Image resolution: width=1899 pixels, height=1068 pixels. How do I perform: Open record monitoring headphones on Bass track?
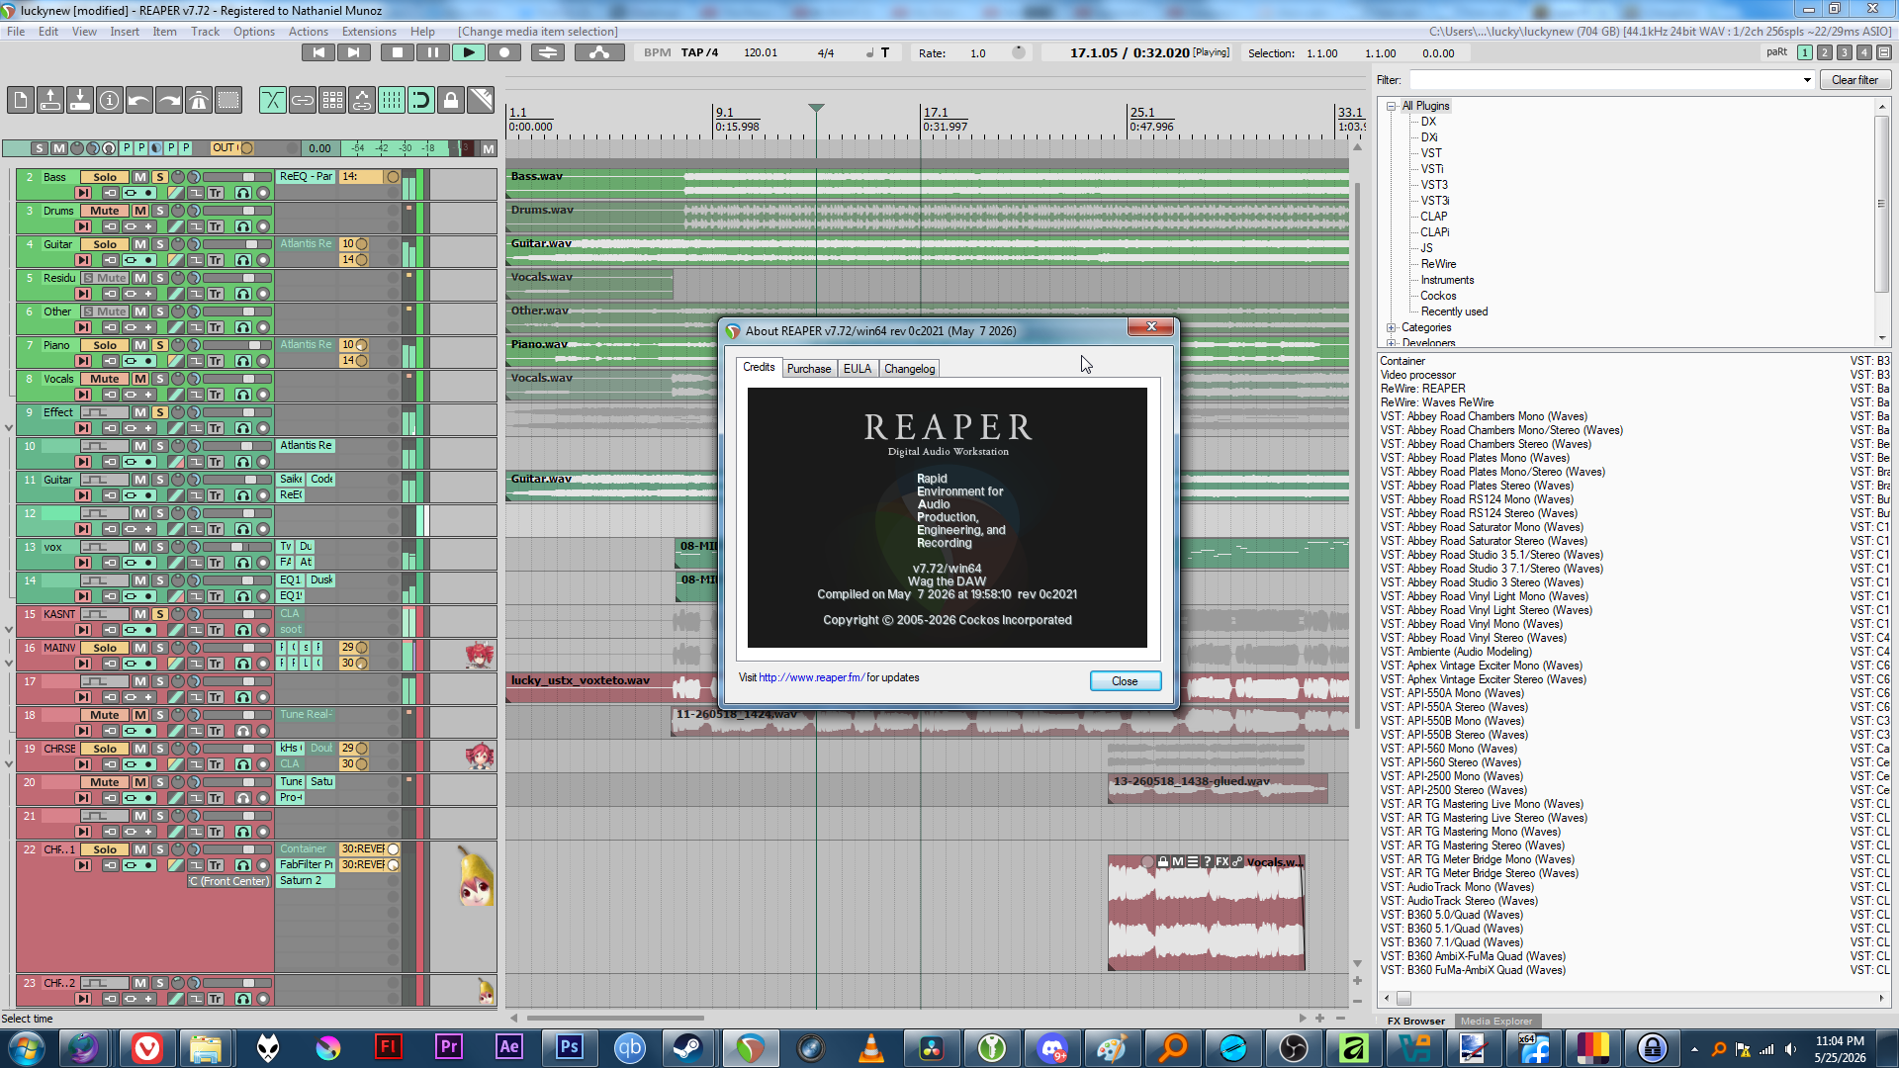coord(243,193)
